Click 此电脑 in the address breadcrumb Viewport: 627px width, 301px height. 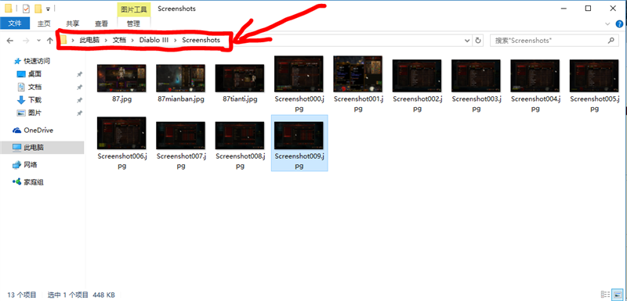click(x=89, y=40)
